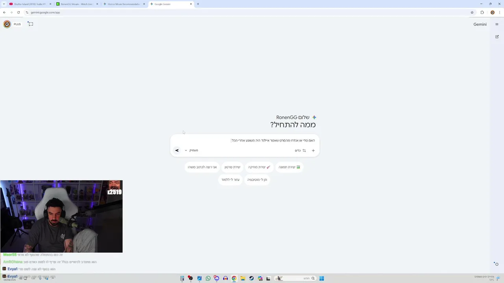504x283 pixels.
Task: Go forward in browser history
Action: 11,12
